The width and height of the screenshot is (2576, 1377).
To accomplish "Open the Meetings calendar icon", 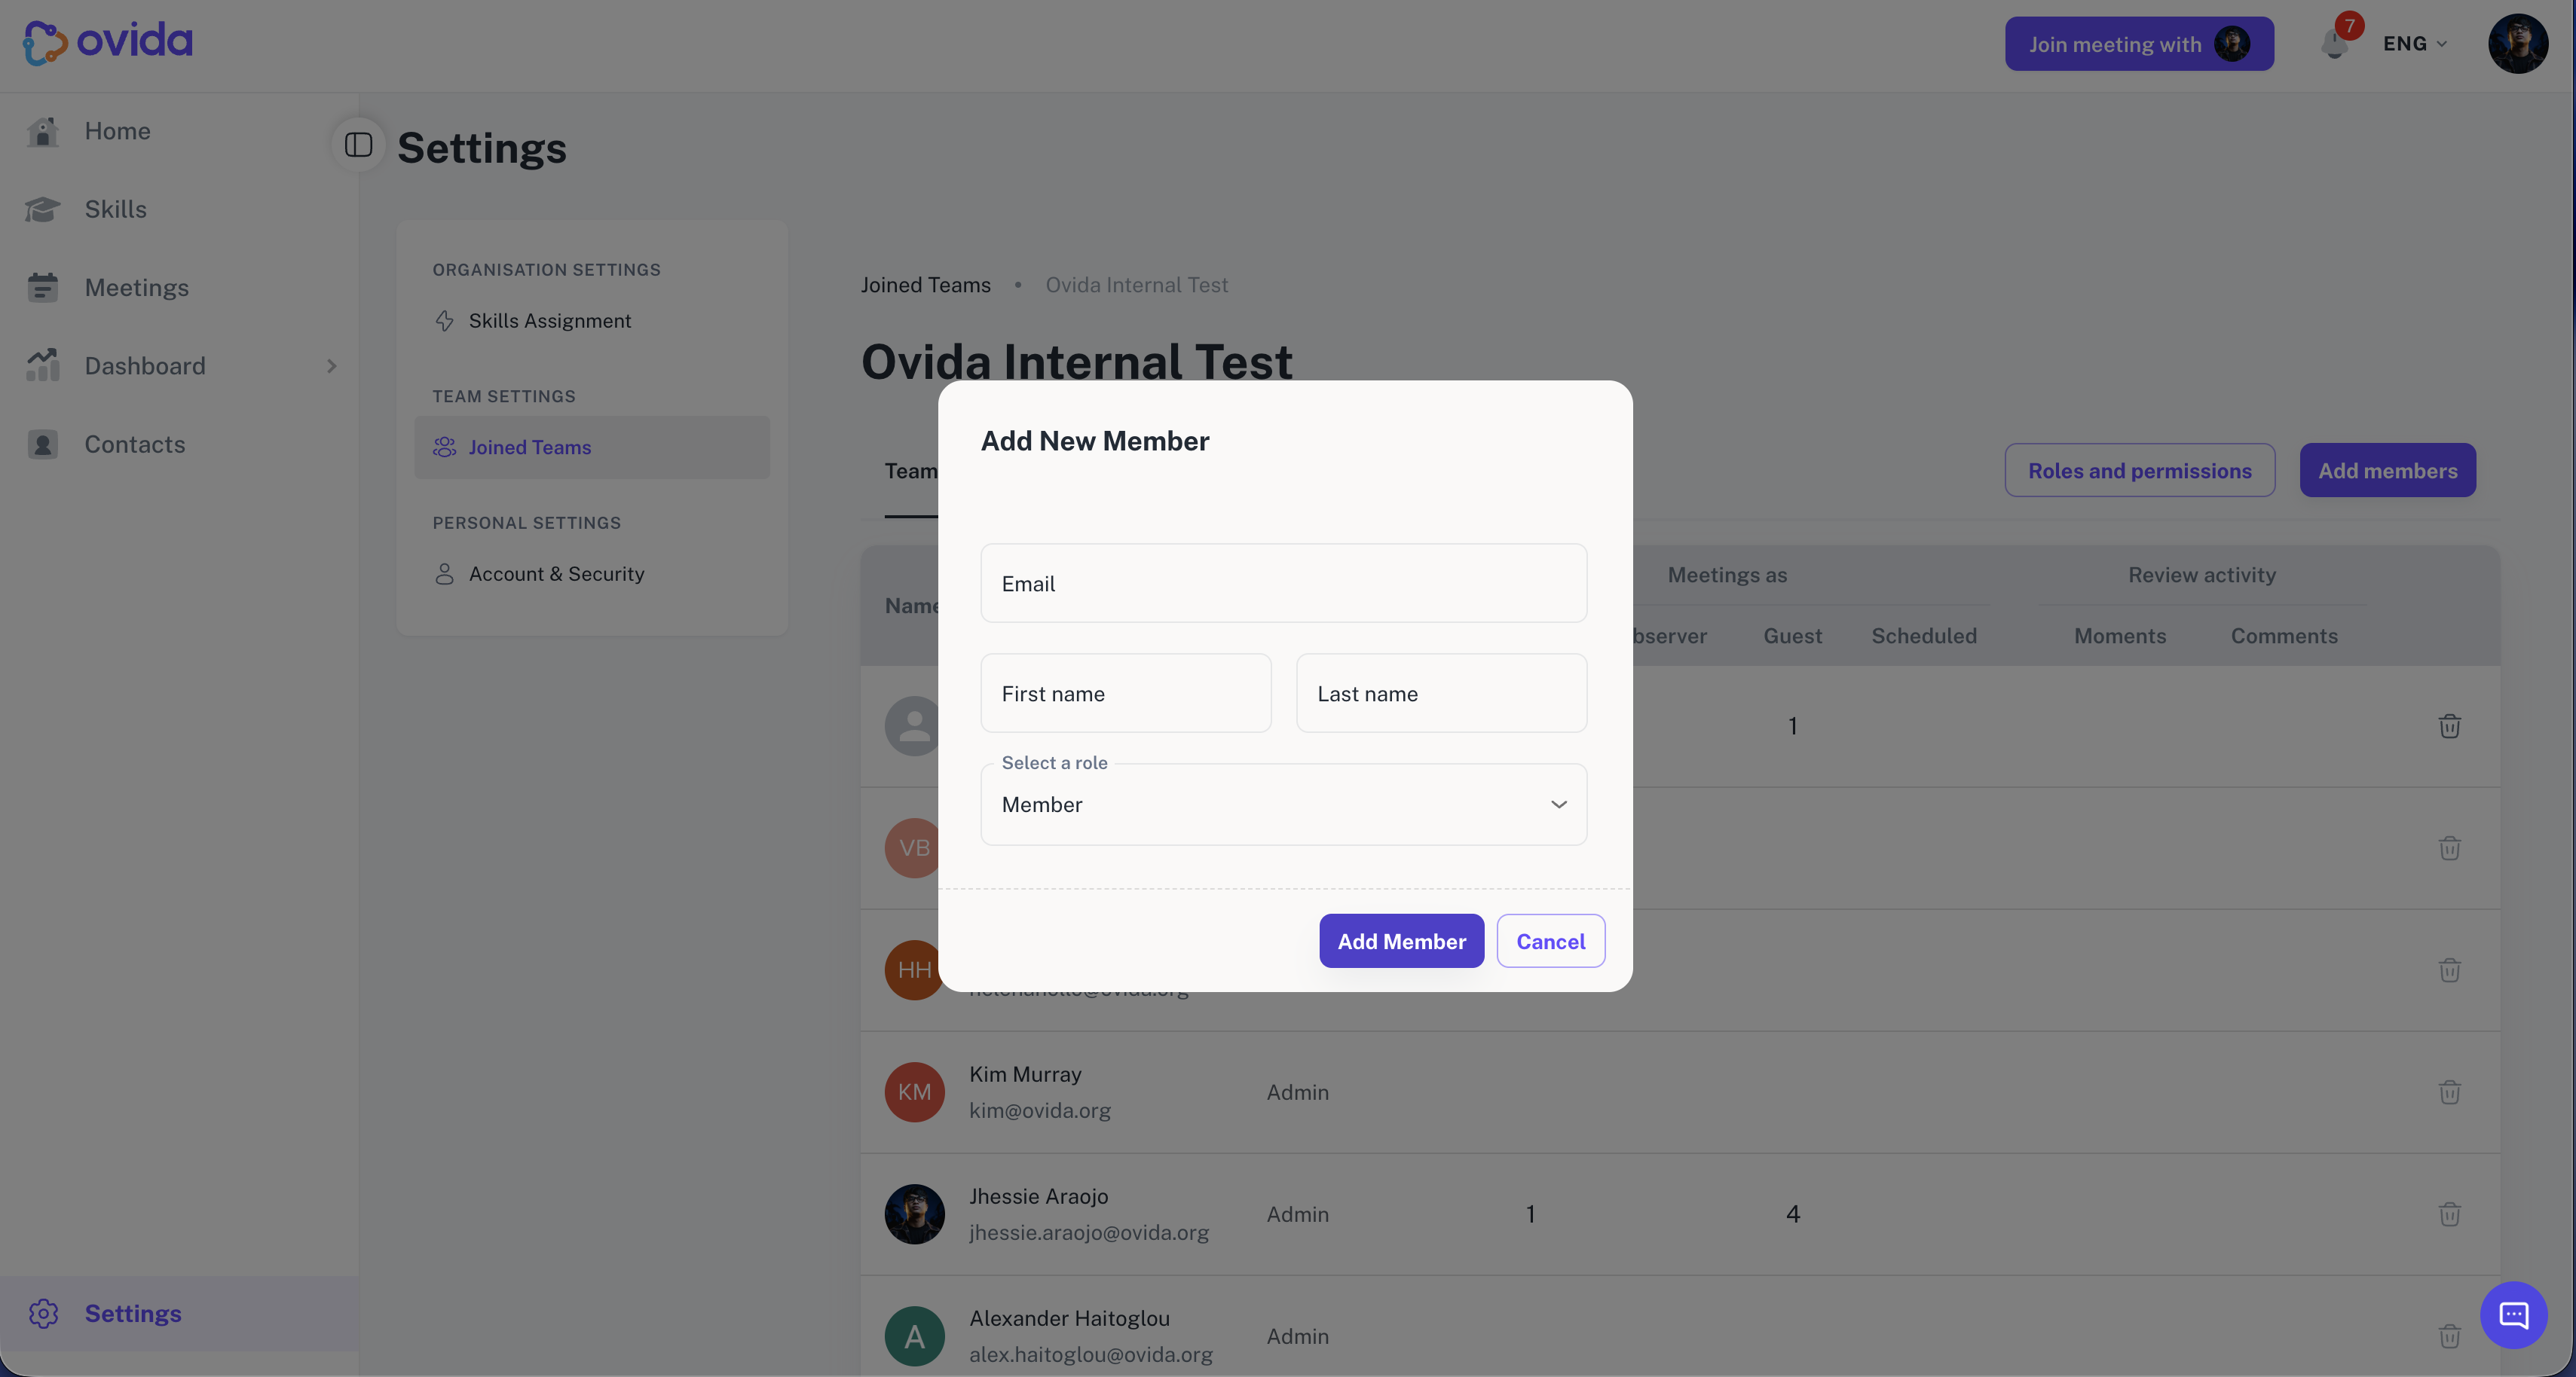I will [x=43, y=288].
